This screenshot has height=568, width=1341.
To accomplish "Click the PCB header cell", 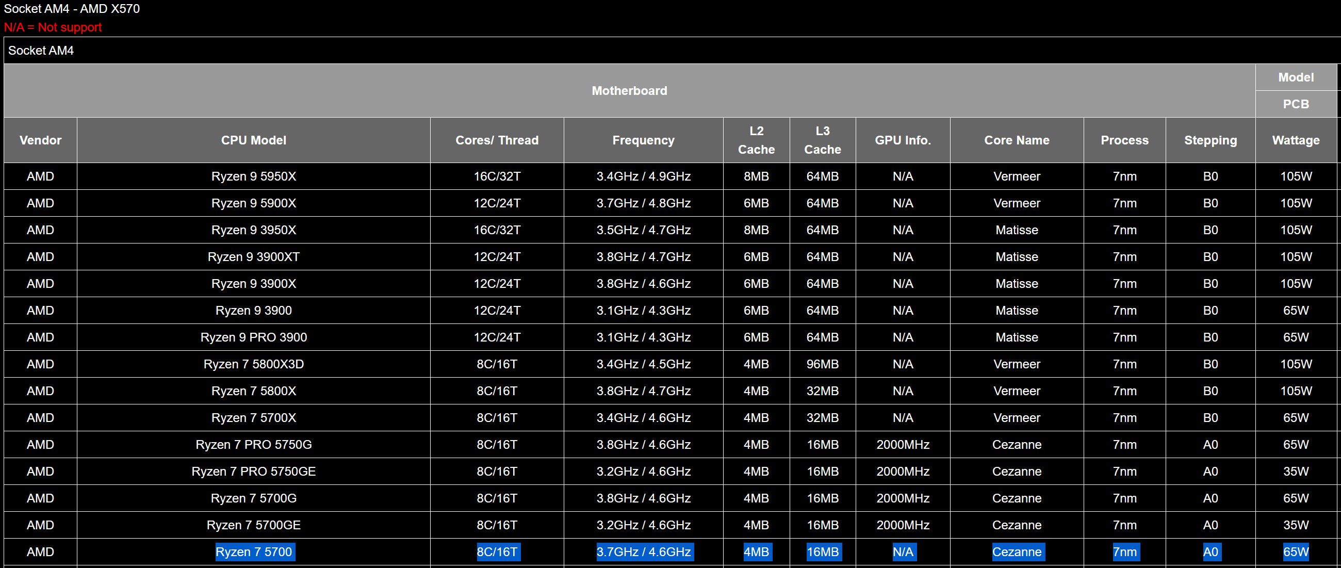I will point(1296,104).
